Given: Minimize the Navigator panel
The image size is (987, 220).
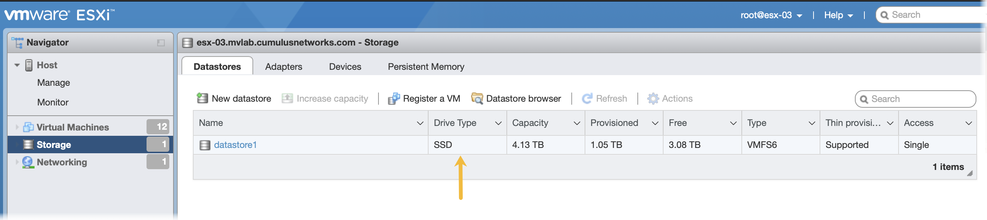Looking at the screenshot, I should [x=161, y=42].
